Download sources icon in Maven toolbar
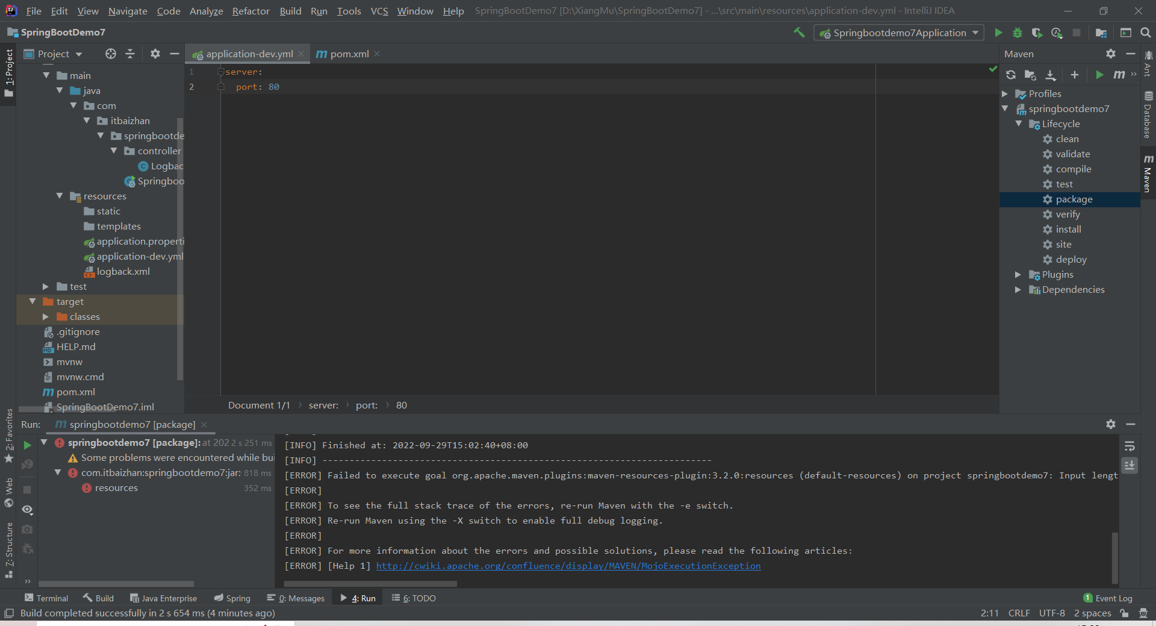 (x=1051, y=75)
